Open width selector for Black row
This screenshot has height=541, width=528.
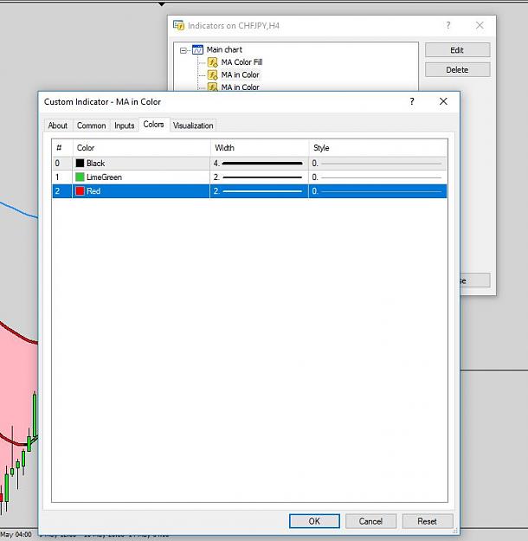click(x=259, y=164)
